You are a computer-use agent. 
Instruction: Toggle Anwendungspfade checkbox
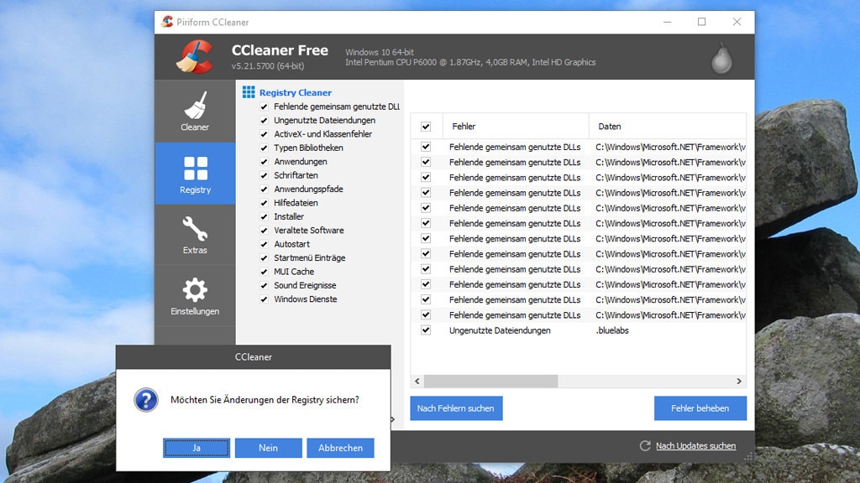(x=264, y=189)
